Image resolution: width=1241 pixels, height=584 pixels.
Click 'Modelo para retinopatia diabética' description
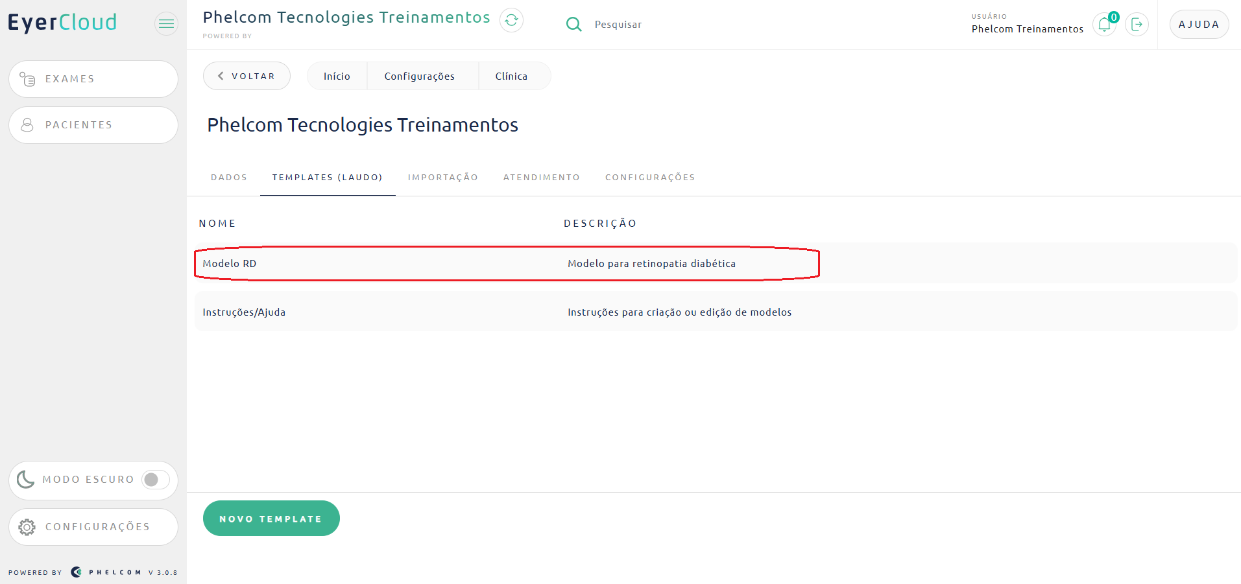click(x=651, y=264)
